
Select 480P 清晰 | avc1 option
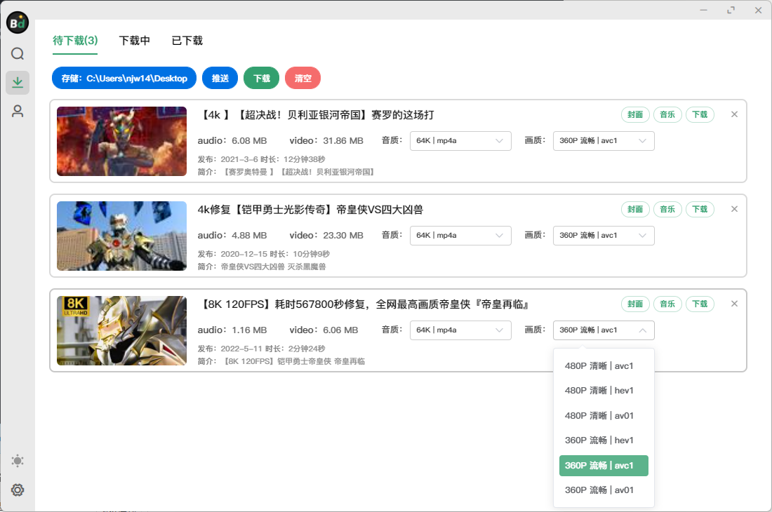point(604,366)
